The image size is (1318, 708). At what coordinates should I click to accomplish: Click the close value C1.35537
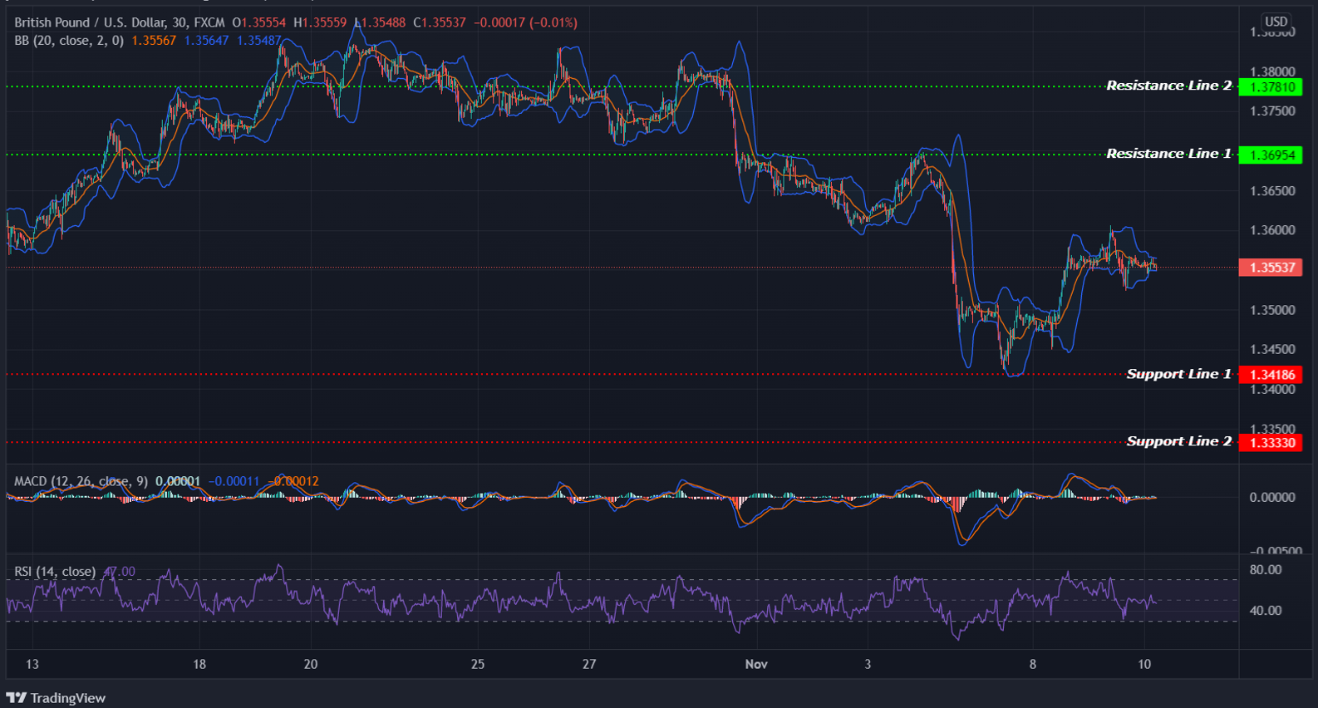pos(440,22)
